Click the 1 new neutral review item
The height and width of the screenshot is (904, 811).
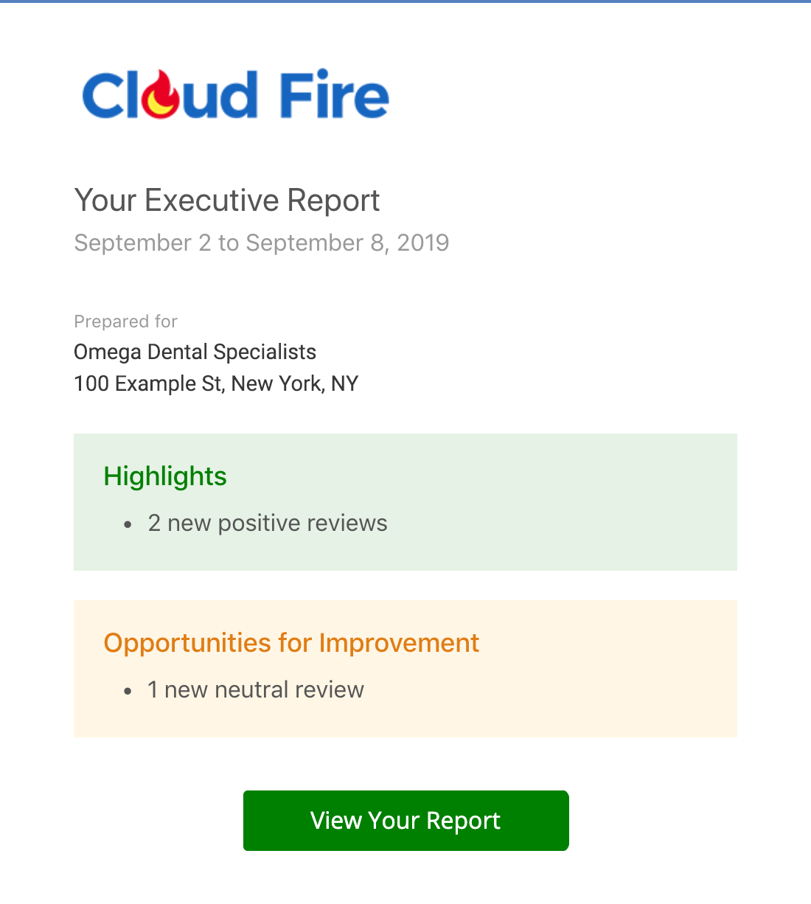tap(256, 689)
